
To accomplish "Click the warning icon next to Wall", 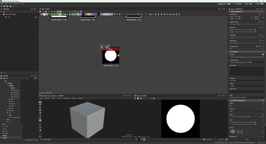I will [36, 17].
